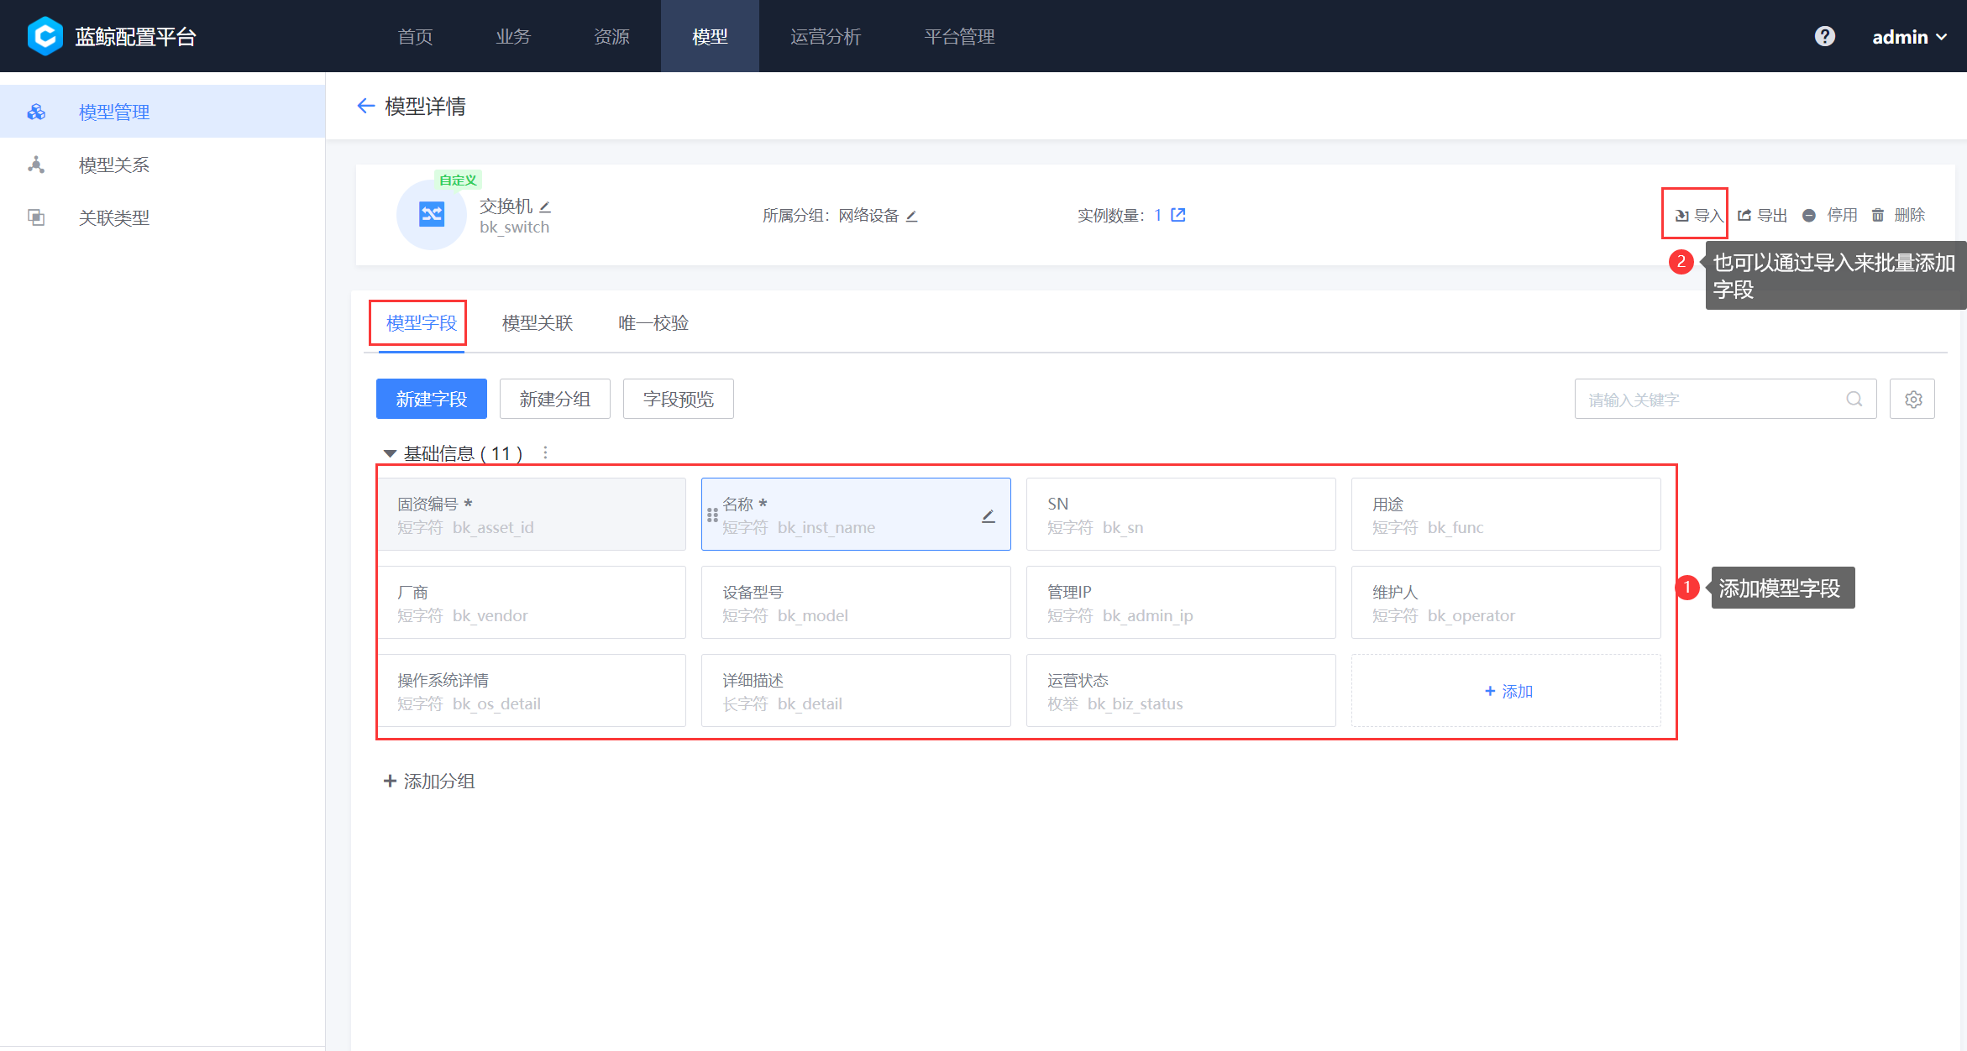Click the switch model icon
This screenshot has width=1967, height=1051.
[x=432, y=214]
